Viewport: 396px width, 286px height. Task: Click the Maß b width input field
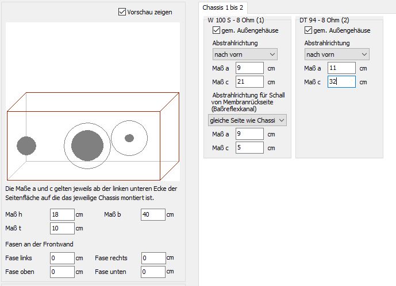click(153, 214)
